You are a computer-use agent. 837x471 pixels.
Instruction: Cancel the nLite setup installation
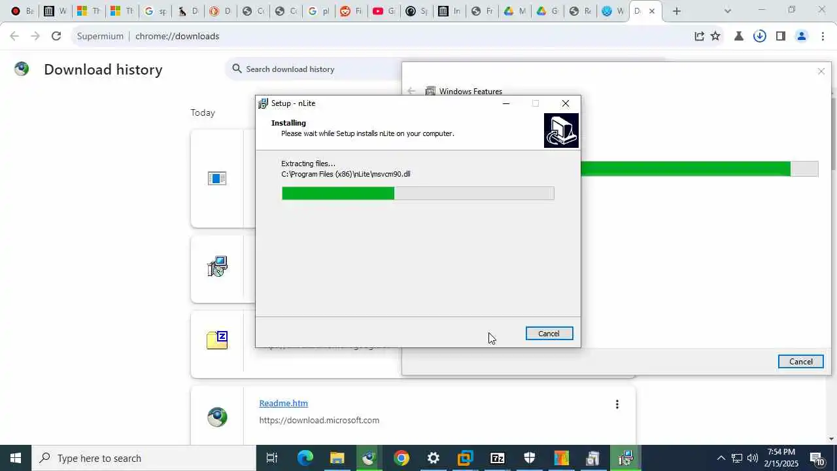549,334
